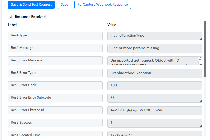
Task: Select the Res1 Created Time label field
Action: (x=55, y=133)
